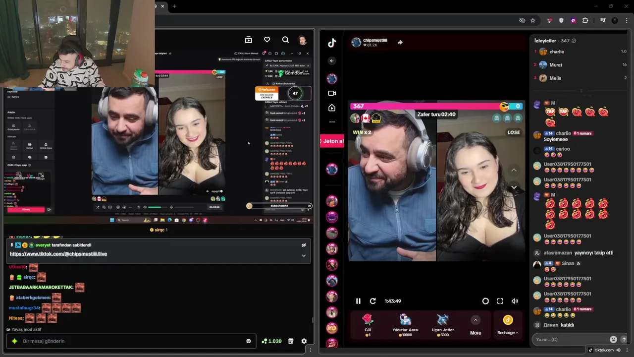Pause the TikTok live video
This screenshot has width=634, height=357.
click(x=358, y=301)
